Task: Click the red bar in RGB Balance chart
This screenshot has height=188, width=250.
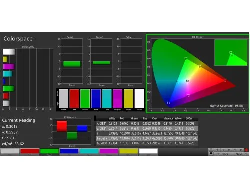Action: (x=62, y=126)
